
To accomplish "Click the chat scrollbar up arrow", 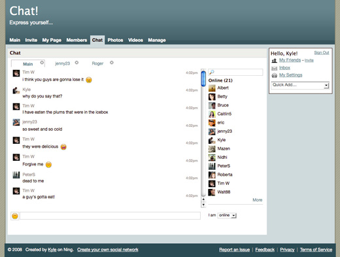I will [203, 199].
